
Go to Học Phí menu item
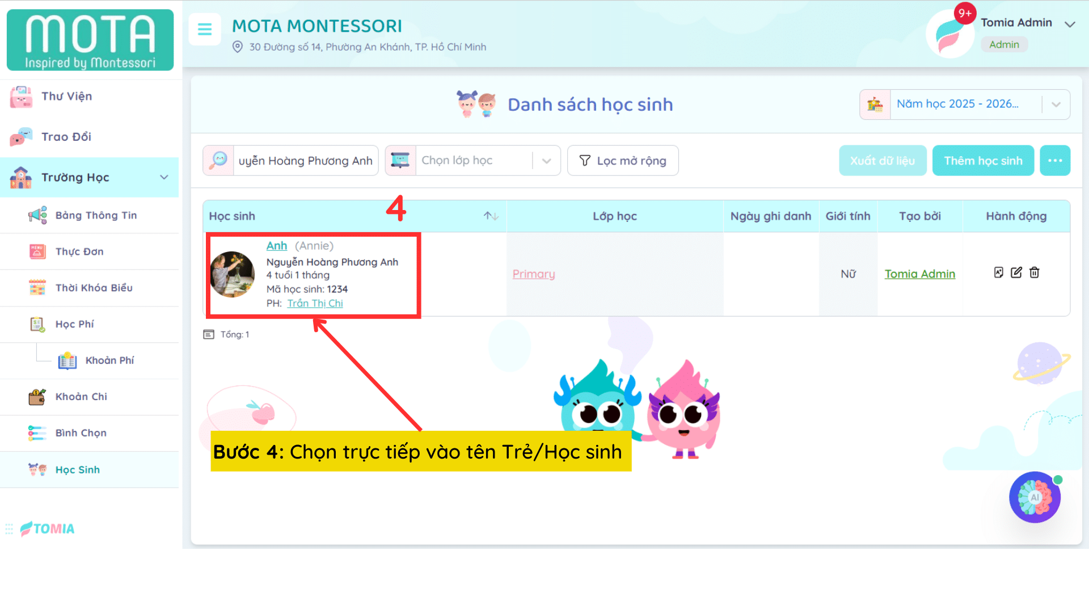pos(74,324)
